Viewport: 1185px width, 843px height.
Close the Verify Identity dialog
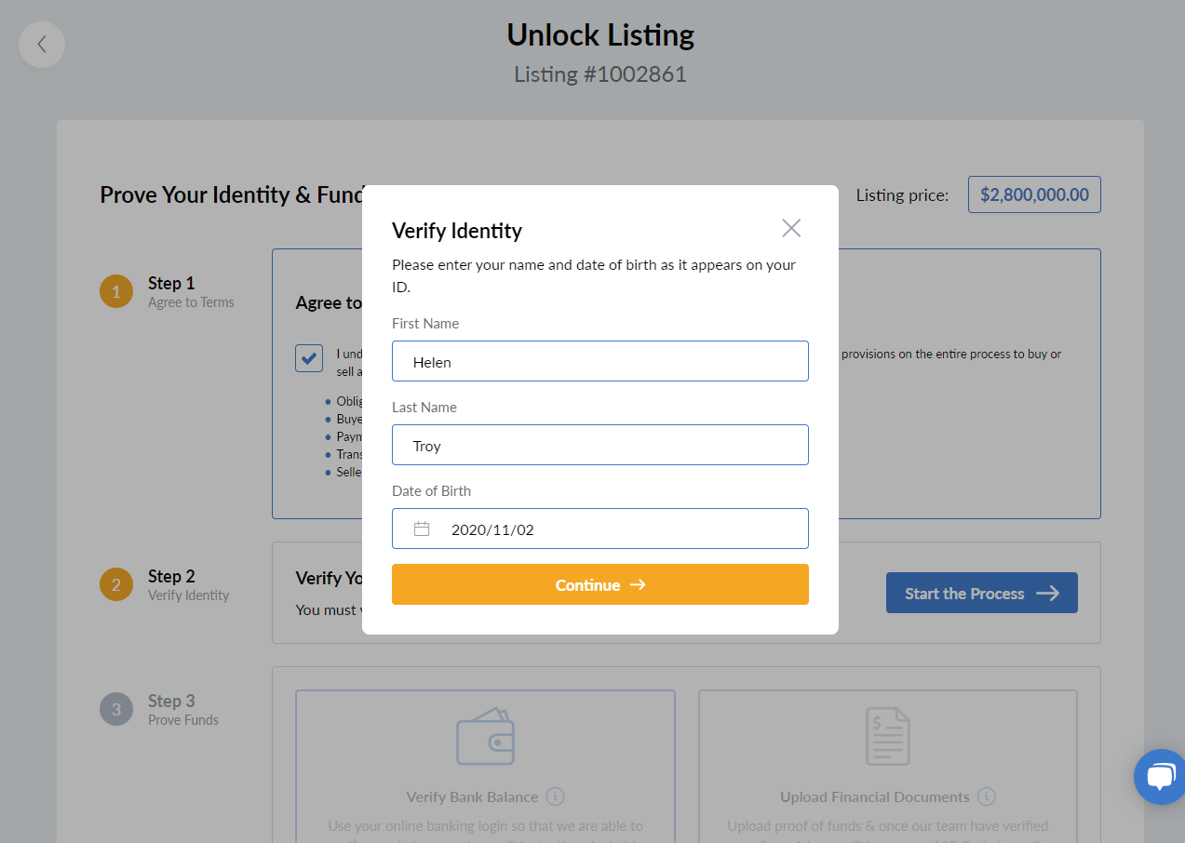coord(791,228)
